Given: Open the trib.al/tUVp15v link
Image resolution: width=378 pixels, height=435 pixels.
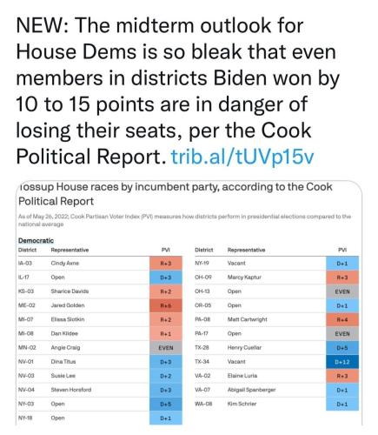Looking at the screenshot, I should pos(242,157).
